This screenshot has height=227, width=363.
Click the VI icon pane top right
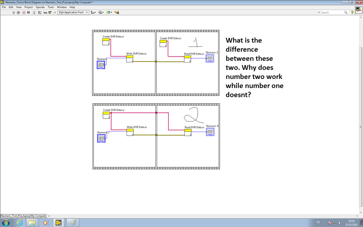359,10
